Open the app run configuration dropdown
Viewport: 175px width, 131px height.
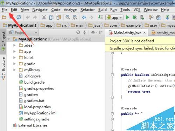click(x=114, y=18)
